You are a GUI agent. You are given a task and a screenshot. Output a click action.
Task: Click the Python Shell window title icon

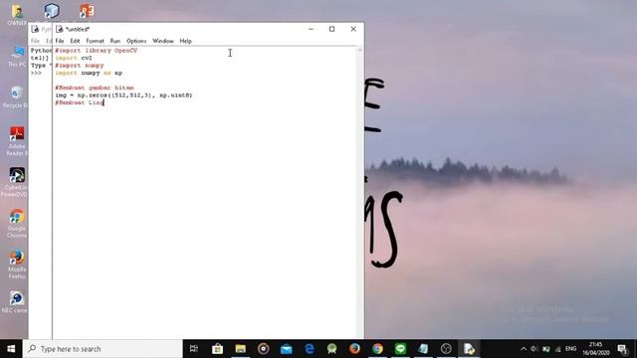pyautogui.click(x=35, y=29)
